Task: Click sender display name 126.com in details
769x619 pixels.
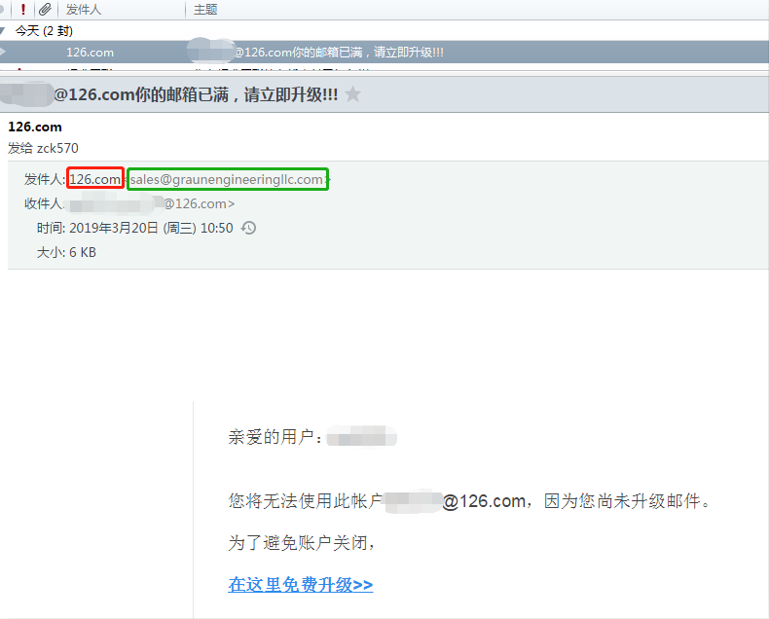Action: click(95, 179)
